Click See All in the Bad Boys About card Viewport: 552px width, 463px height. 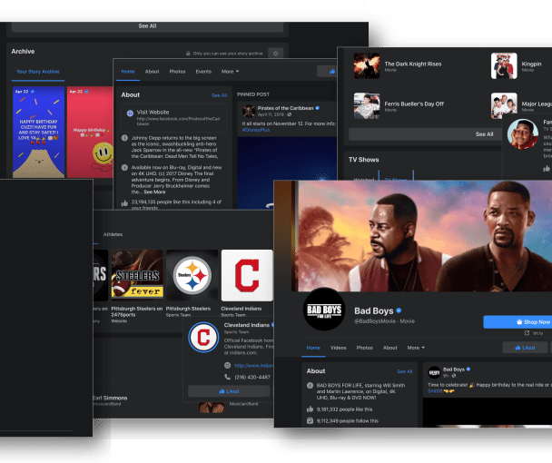405,371
